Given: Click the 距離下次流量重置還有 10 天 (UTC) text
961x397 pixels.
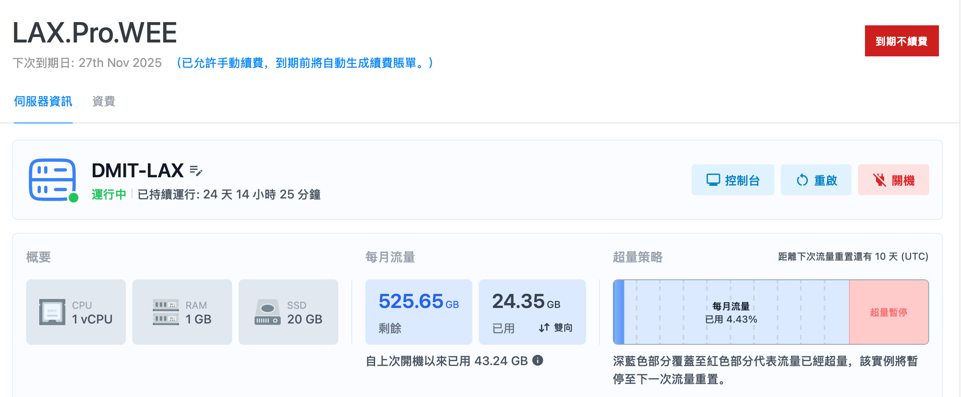Looking at the screenshot, I should pyautogui.click(x=853, y=256).
